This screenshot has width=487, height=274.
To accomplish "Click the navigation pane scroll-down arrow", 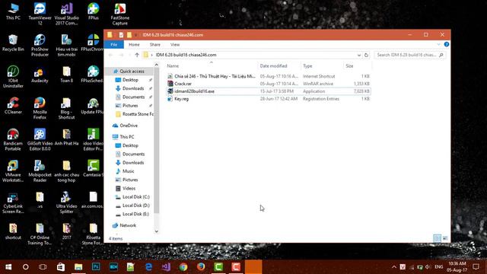I will (157, 231).
